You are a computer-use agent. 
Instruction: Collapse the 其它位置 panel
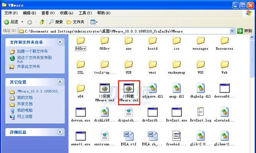click(60, 82)
